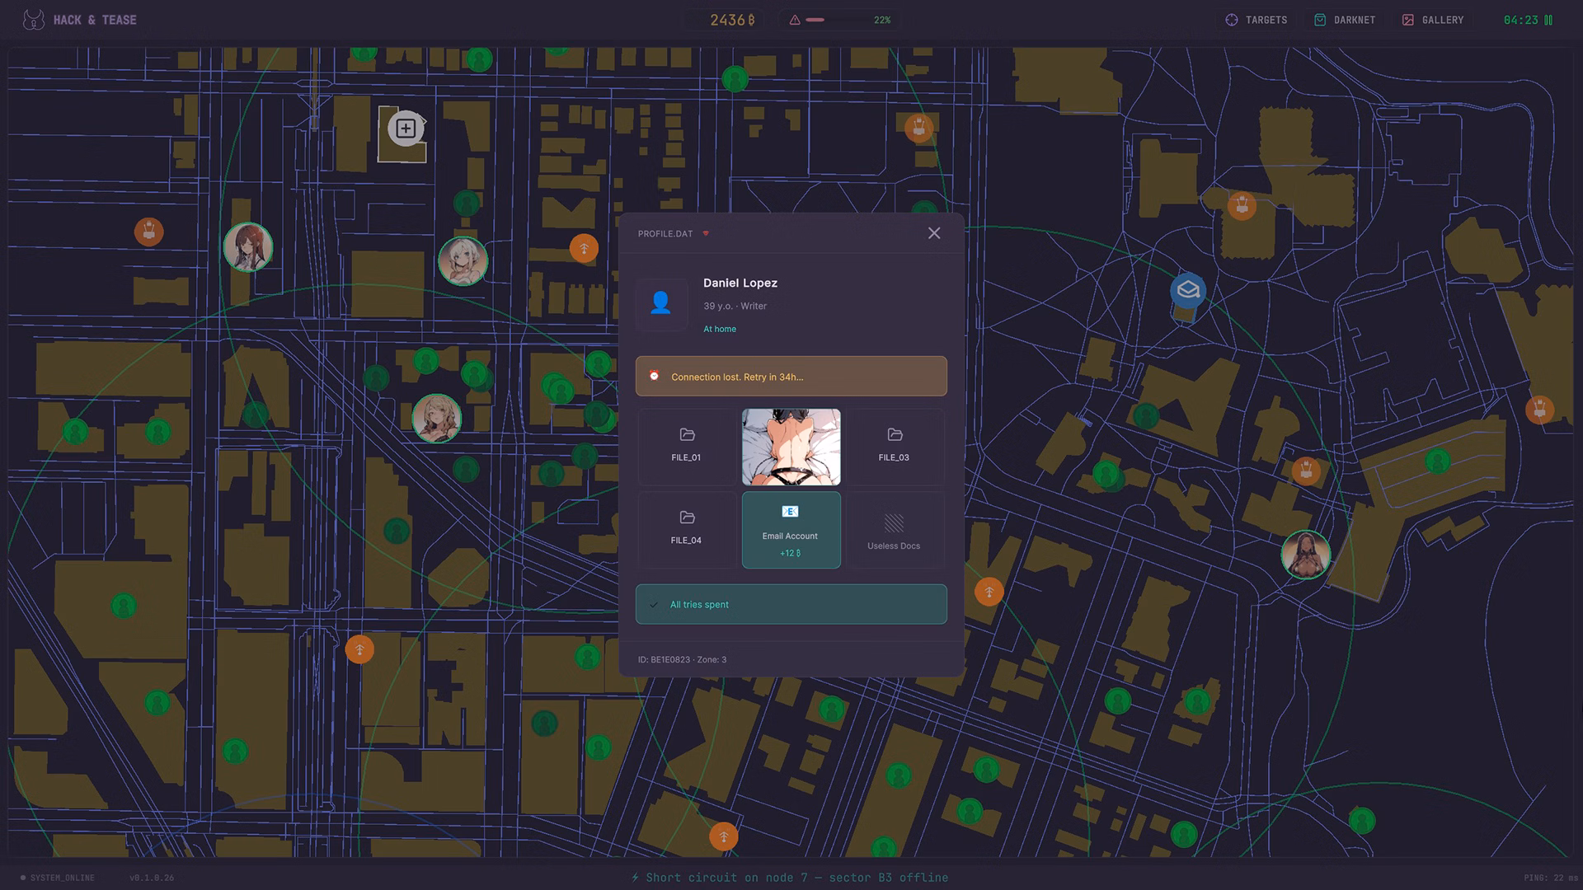Click the Connection lost retry banner
Screen dimensions: 1583x890
pyautogui.click(x=791, y=377)
